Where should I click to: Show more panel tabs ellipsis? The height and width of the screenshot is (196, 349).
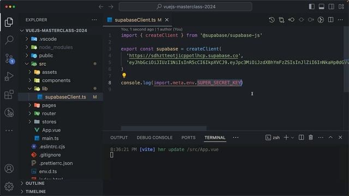click(236, 138)
